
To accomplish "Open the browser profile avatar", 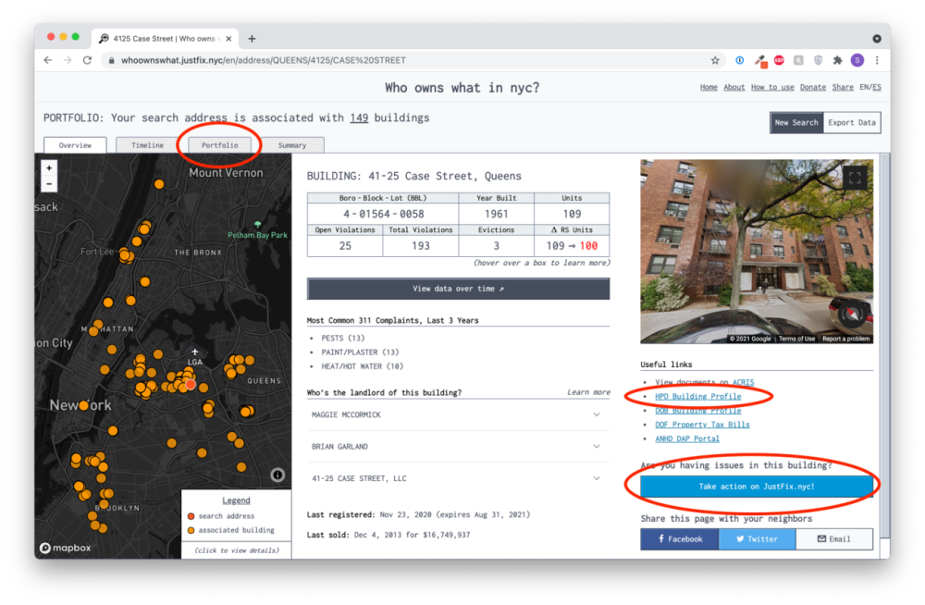I will coord(857,60).
